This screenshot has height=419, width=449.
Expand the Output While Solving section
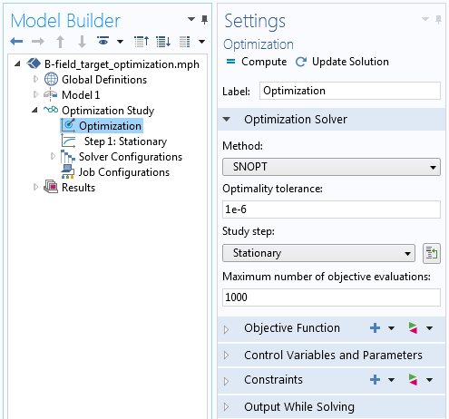[x=226, y=407]
